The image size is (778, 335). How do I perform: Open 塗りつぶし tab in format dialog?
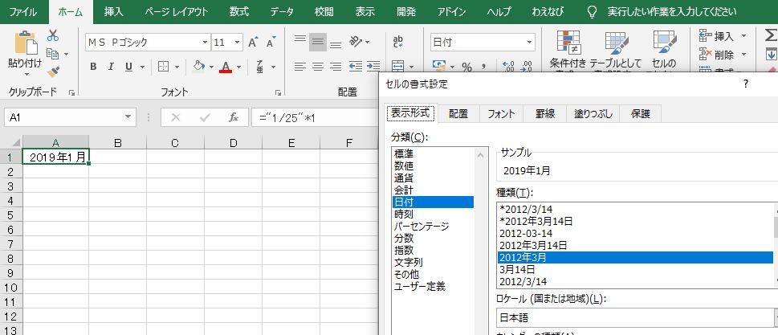[593, 113]
